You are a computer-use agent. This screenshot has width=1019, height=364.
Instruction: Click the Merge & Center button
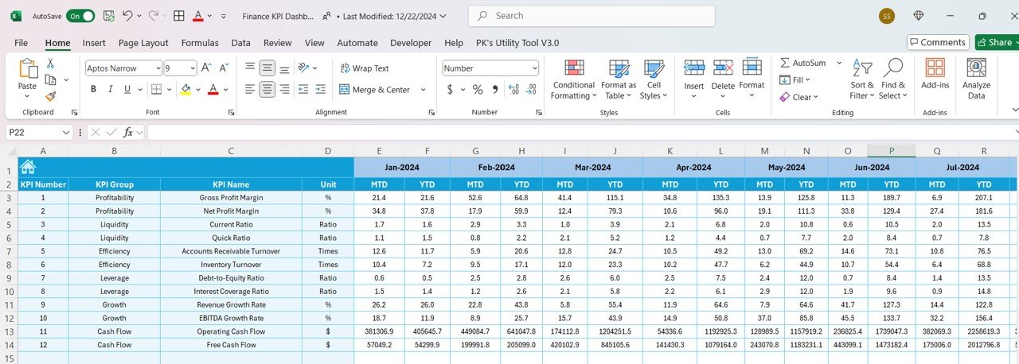375,90
